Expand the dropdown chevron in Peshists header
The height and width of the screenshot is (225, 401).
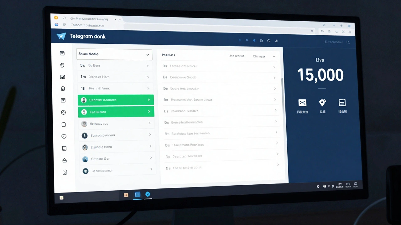(x=274, y=57)
